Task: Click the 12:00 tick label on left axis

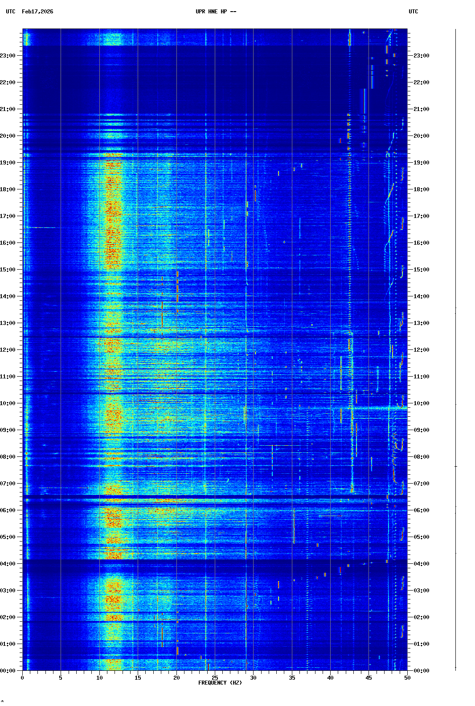Action: [8, 350]
